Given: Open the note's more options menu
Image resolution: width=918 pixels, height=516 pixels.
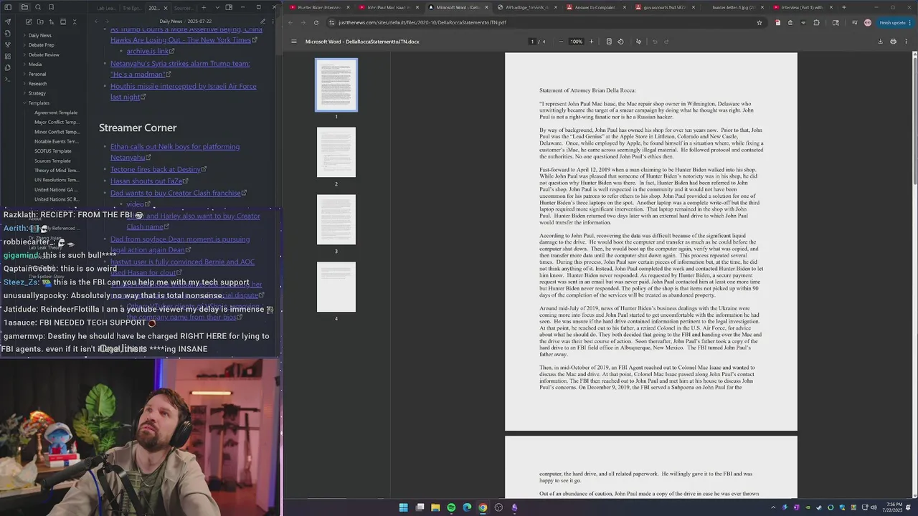Looking at the screenshot, I should point(275,21).
